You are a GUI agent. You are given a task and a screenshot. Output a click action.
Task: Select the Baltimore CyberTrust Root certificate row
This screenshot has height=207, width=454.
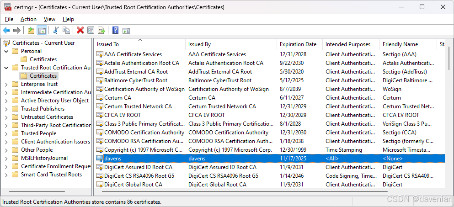pos(270,80)
